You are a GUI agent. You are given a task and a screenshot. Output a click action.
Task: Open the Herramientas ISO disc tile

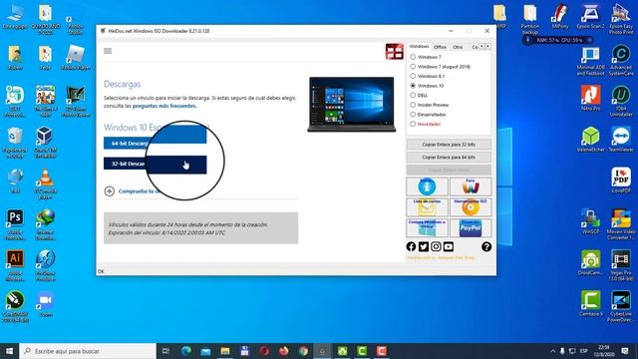point(471,207)
